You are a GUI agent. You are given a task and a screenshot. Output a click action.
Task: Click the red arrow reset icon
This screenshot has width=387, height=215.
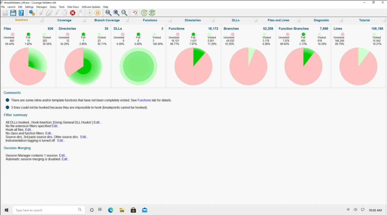tap(135, 13)
